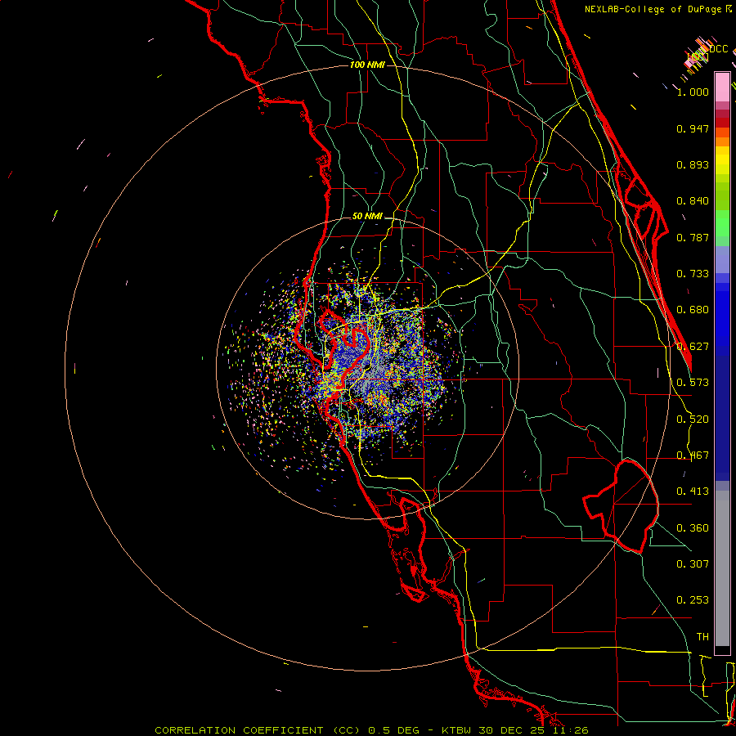736x736 pixels.
Task: Click the "TH" threshold label on legend
Action: click(702, 637)
